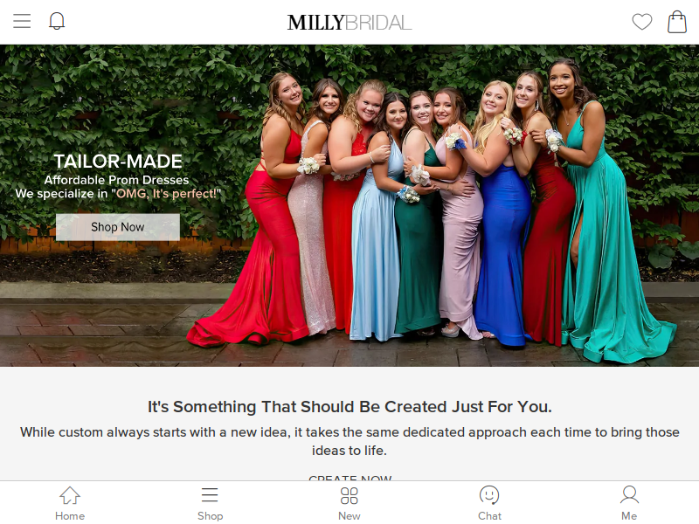Go to the Me tab label
Screen dimensions: 699x524
629,515
